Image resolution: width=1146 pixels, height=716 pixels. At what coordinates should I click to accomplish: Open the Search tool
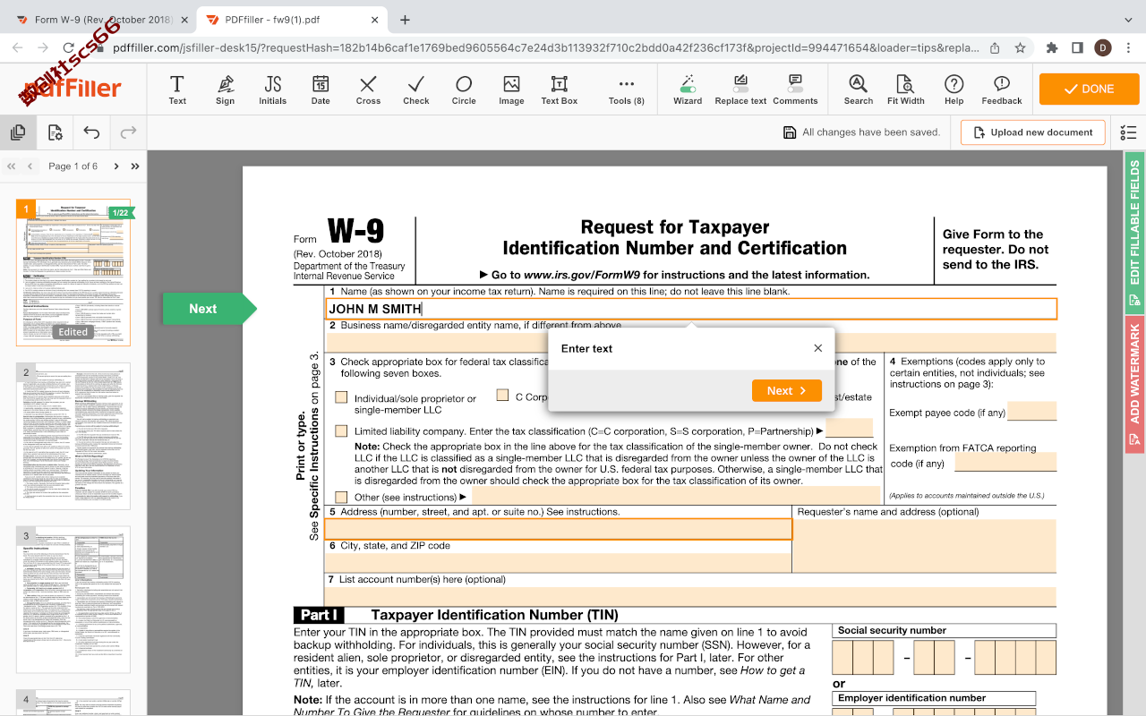(x=858, y=89)
